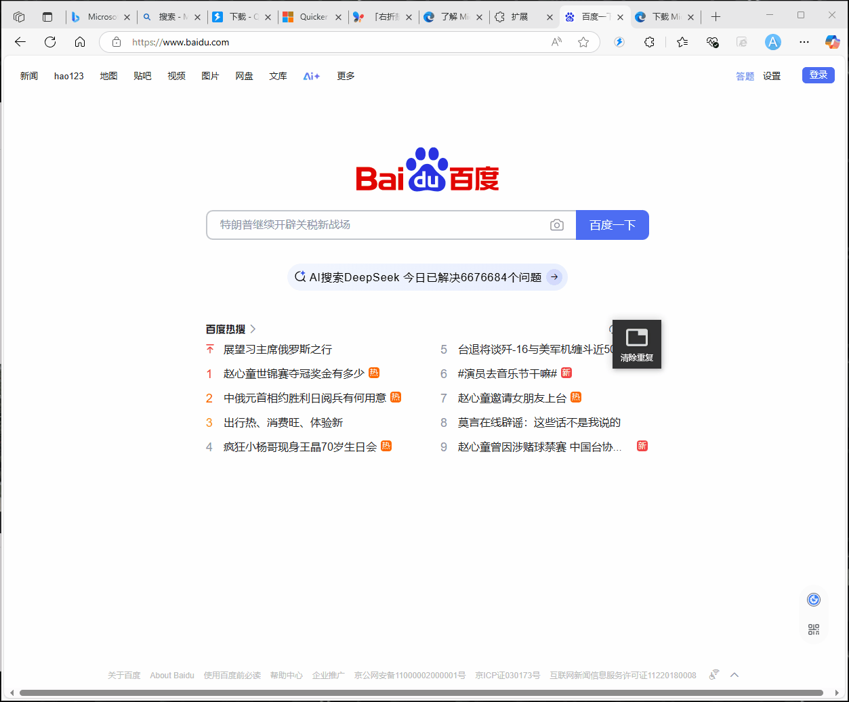The height and width of the screenshot is (702, 849).
Task: Expand the 更多 menu
Action: [x=346, y=76]
